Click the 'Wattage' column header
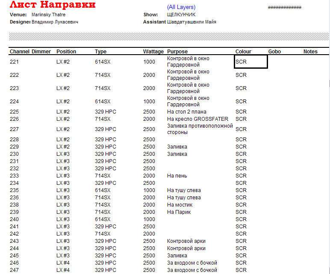 pyautogui.click(x=153, y=52)
